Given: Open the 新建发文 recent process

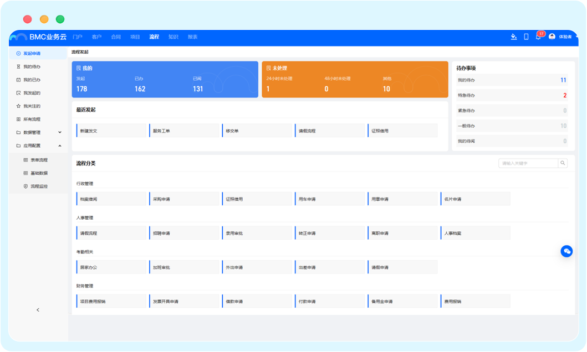Looking at the screenshot, I should [x=111, y=131].
